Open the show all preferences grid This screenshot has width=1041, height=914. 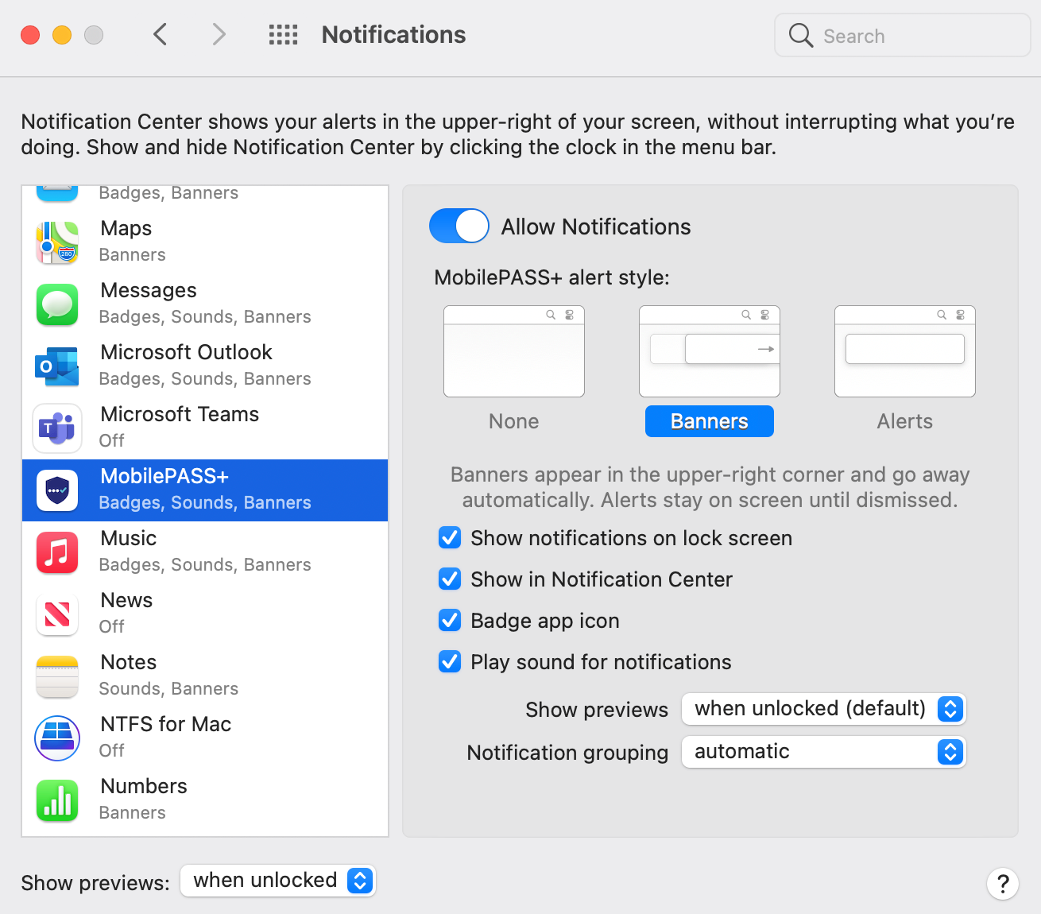click(x=283, y=35)
